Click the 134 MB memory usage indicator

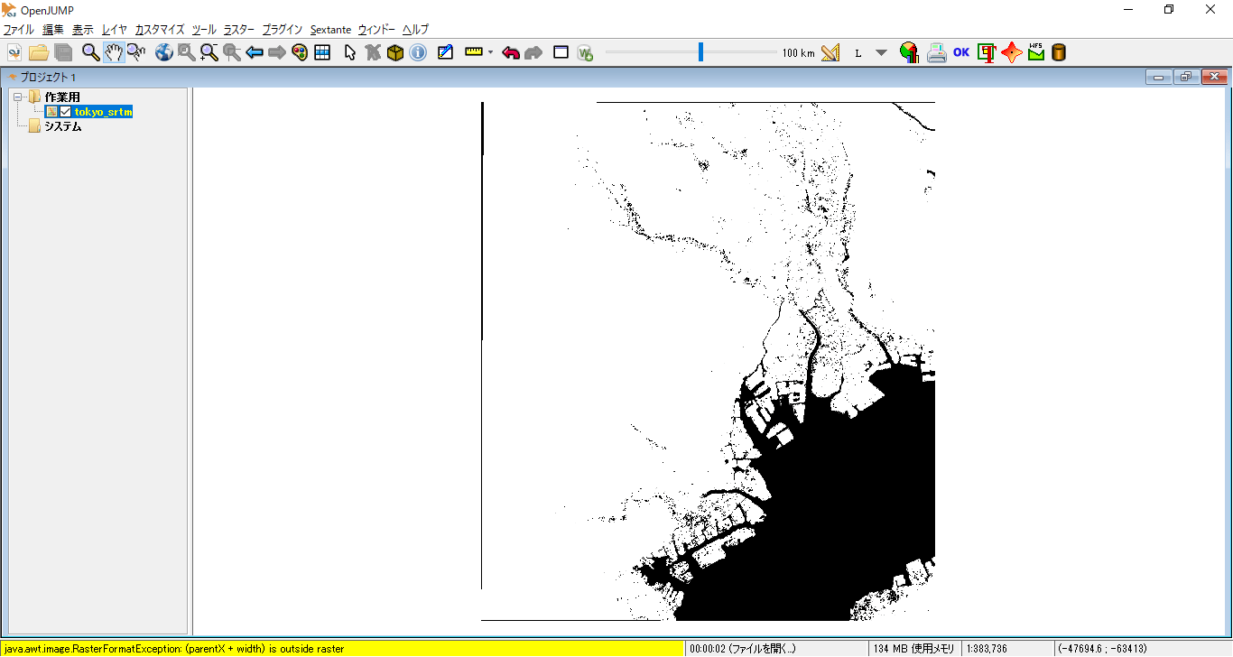[x=915, y=648]
